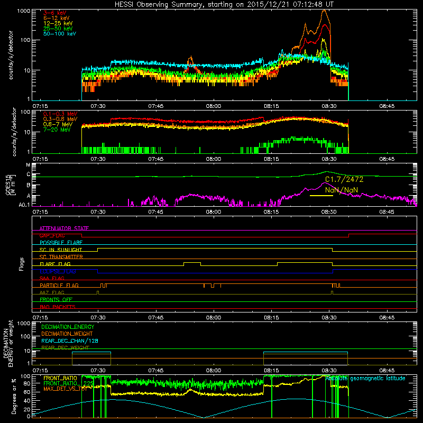The image size is (423, 423).
Task: Pick the 50-100 keV legend label
Action: pos(60,34)
